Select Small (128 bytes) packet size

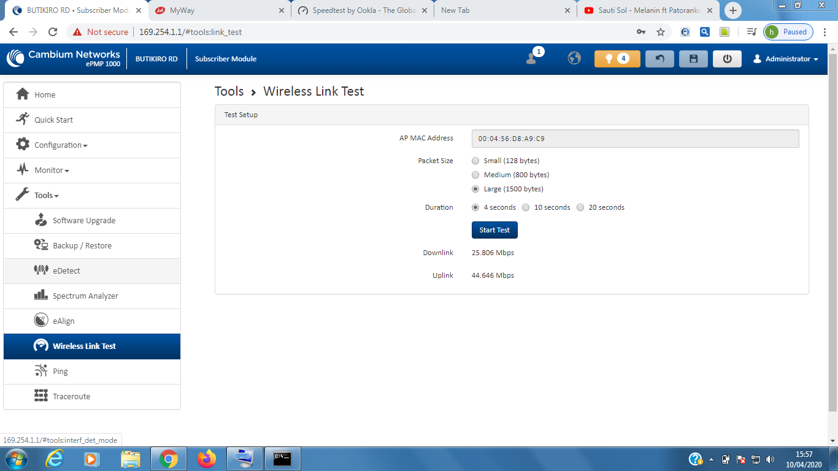476,161
